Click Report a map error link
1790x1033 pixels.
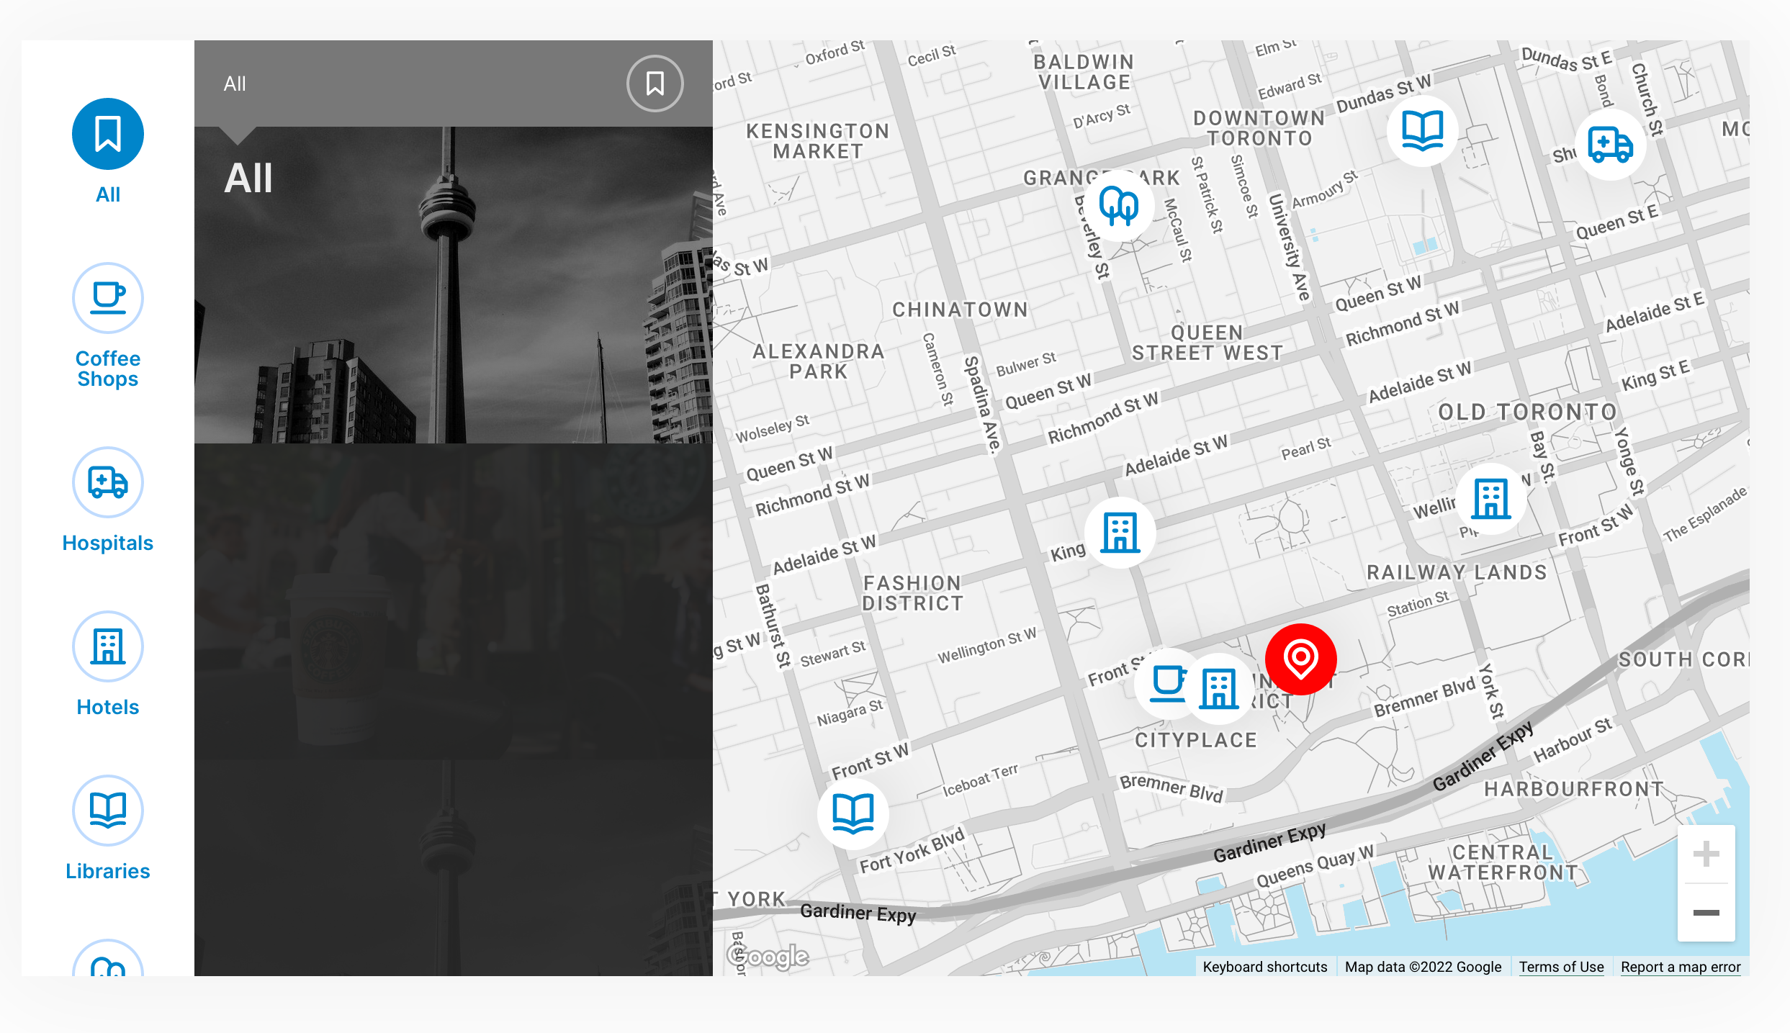pyautogui.click(x=1681, y=967)
